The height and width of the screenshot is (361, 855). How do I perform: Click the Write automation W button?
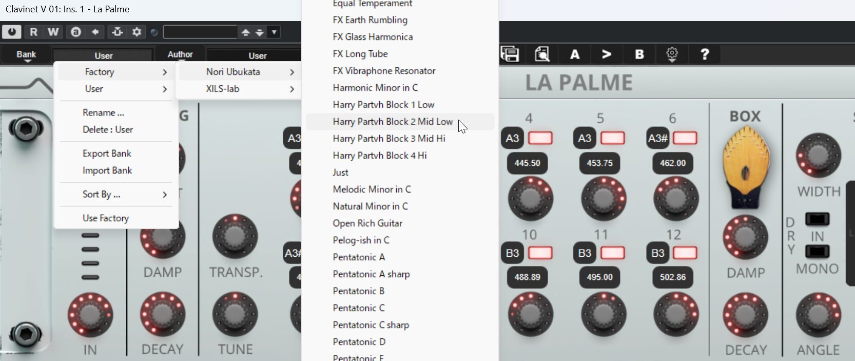tap(53, 32)
